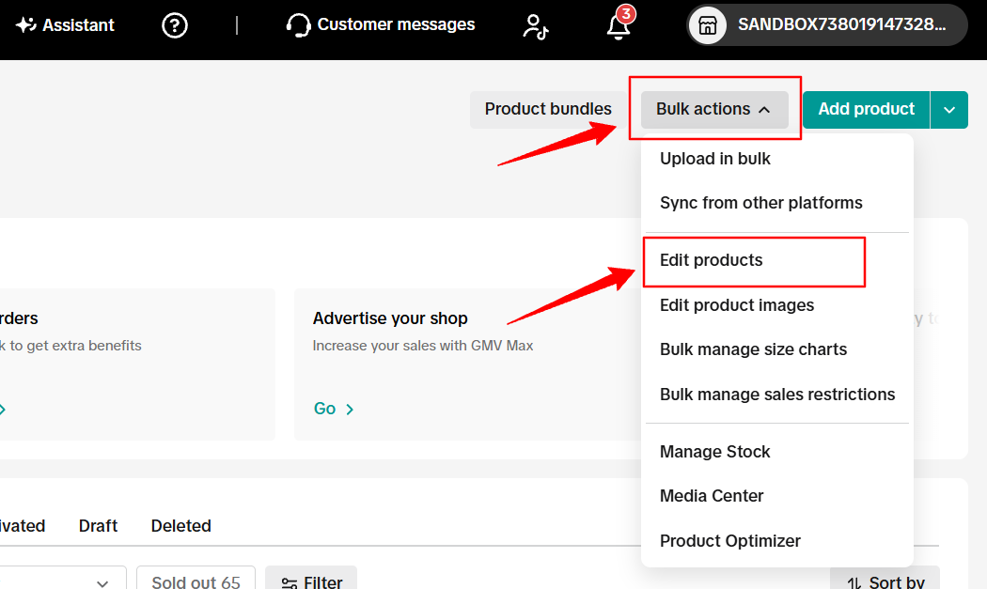Open Media Center from the menu

[x=712, y=496]
